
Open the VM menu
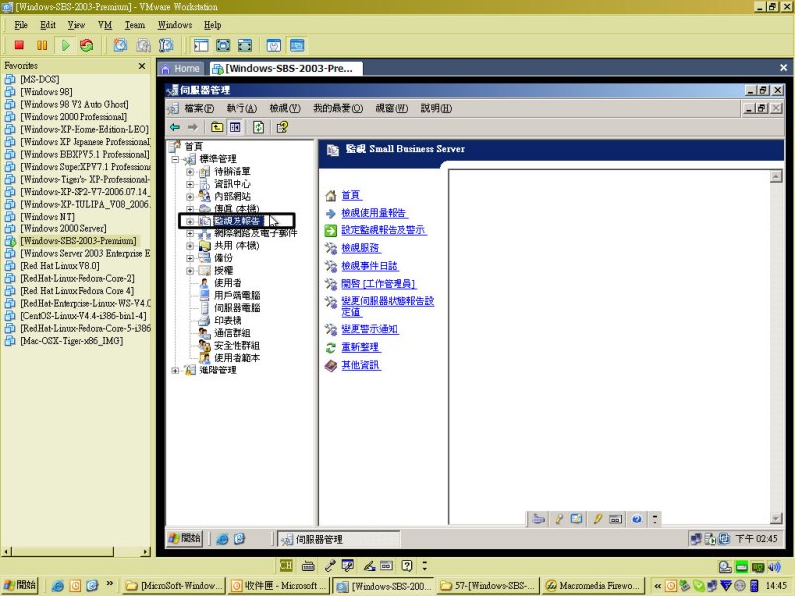105,25
